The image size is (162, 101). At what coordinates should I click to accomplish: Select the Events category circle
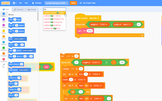[4, 31]
